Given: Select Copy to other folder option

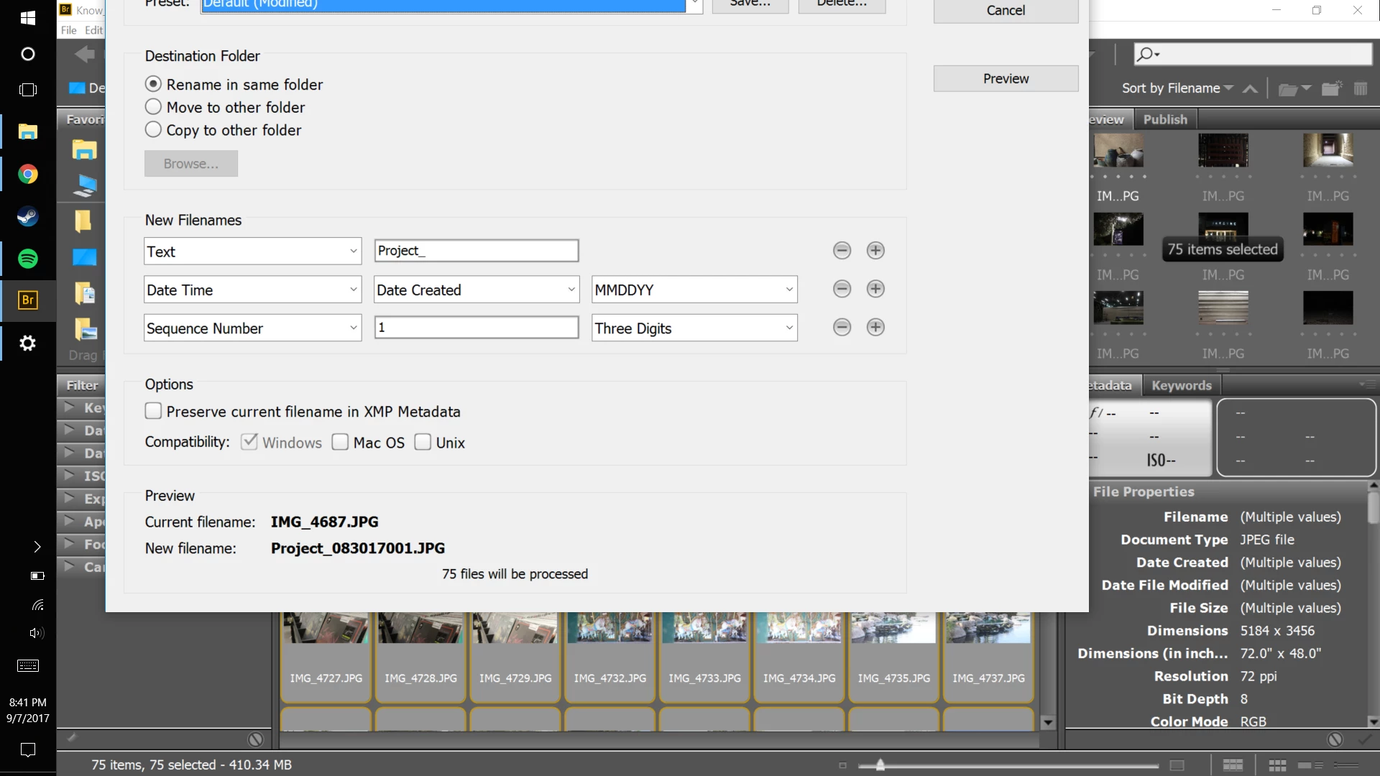Looking at the screenshot, I should pos(153,131).
